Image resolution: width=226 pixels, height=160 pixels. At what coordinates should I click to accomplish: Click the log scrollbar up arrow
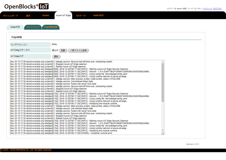[x=163, y=62]
